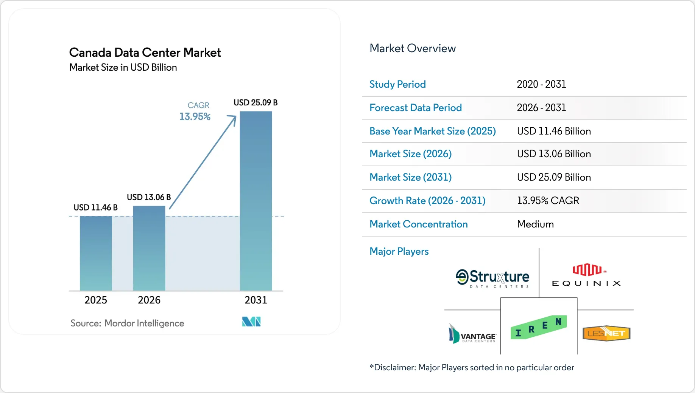This screenshot has height=393, width=695.
Task: Click the IREN logo
Action: [x=539, y=327]
